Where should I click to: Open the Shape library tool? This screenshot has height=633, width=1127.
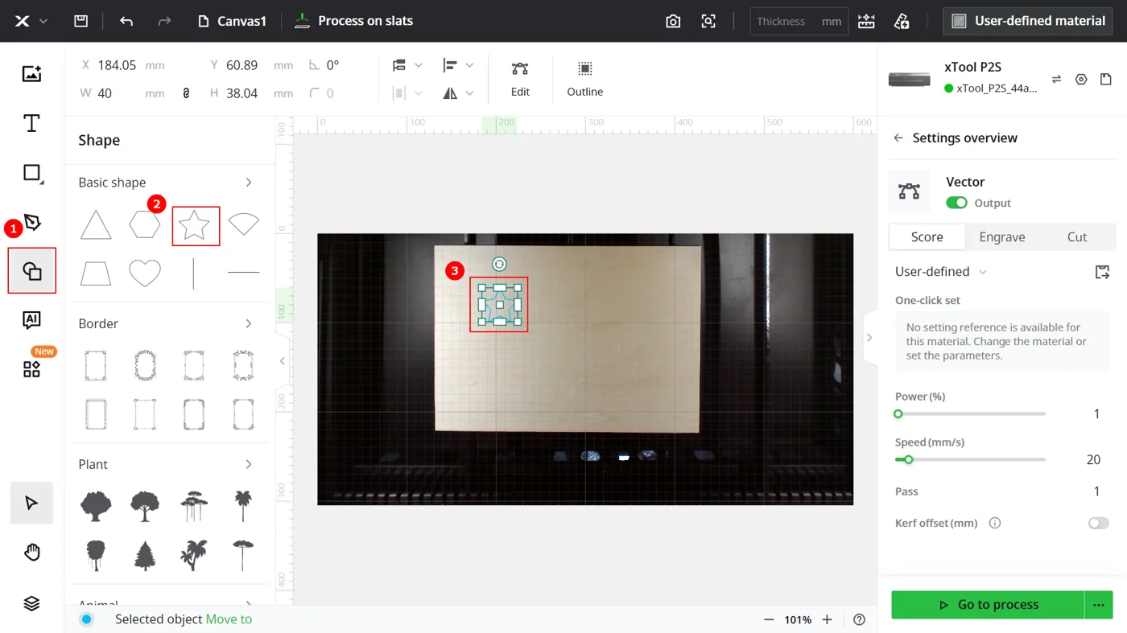click(31, 271)
